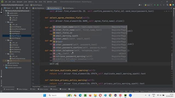The width and height of the screenshot is (175, 98).
Task: Click the Expand All icon in Project panel
Action: pyautogui.click(x=20, y=8)
